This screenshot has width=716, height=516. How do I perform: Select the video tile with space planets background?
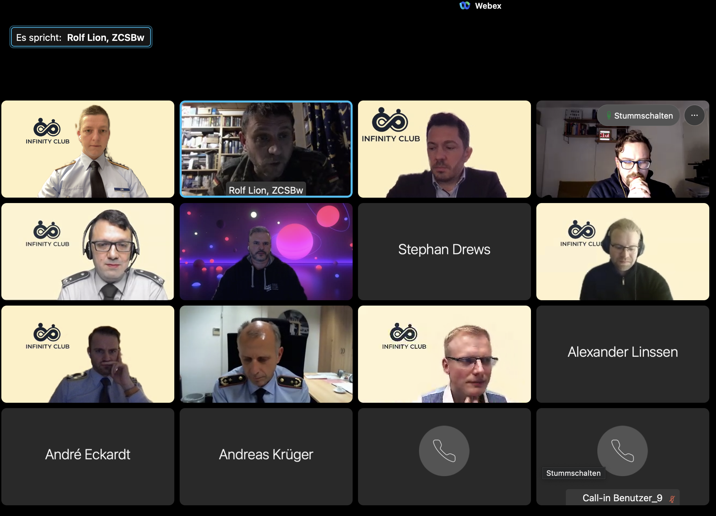coord(266,251)
